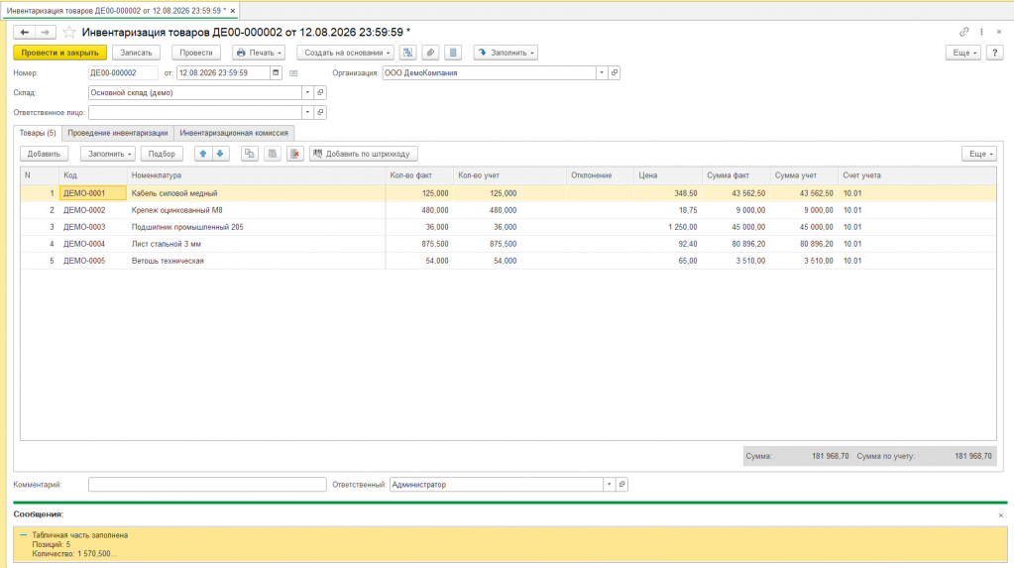Screen dimensions: 1014x568
Task: Expand the Ответственное лицо dropdown arrow
Action: click(308, 112)
